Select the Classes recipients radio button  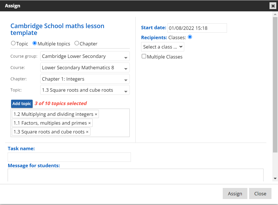[190, 37]
